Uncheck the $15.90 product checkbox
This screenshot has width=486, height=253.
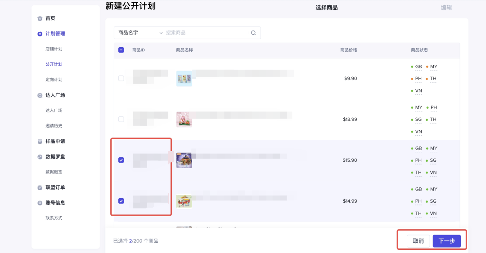tap(121, 160)
